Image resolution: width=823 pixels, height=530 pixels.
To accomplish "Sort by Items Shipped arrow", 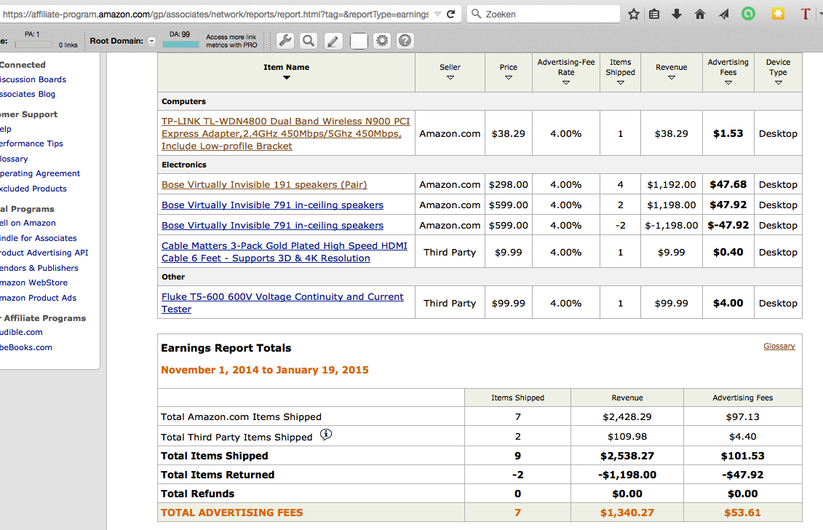I will tap(621, 83).
